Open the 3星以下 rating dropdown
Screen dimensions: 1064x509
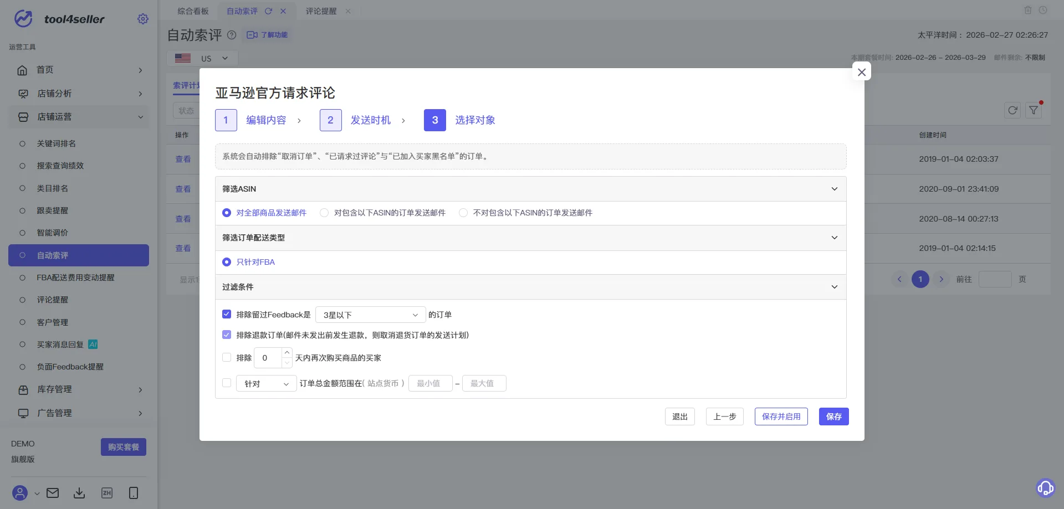[370, 315]
